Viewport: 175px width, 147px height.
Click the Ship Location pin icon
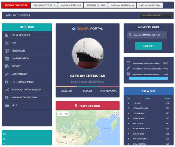[x=76, y=106]
